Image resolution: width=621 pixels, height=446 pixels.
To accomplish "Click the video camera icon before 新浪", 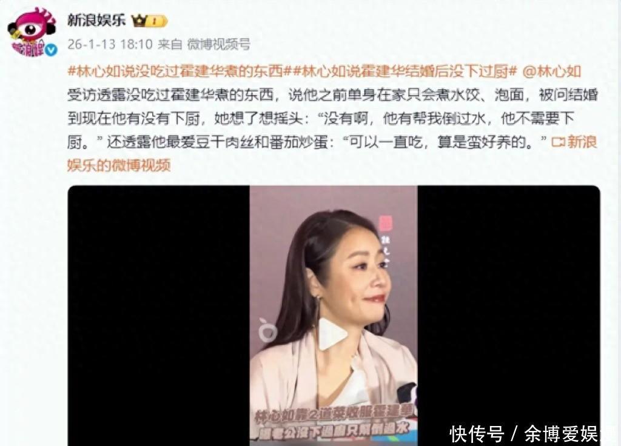I will (x=558, y=142).
